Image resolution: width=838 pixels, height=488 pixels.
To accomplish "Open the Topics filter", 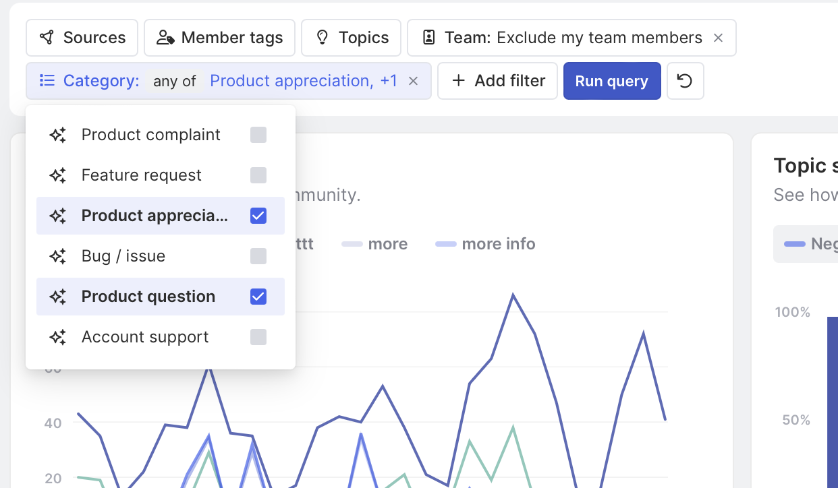I will [x=351, y=38].
